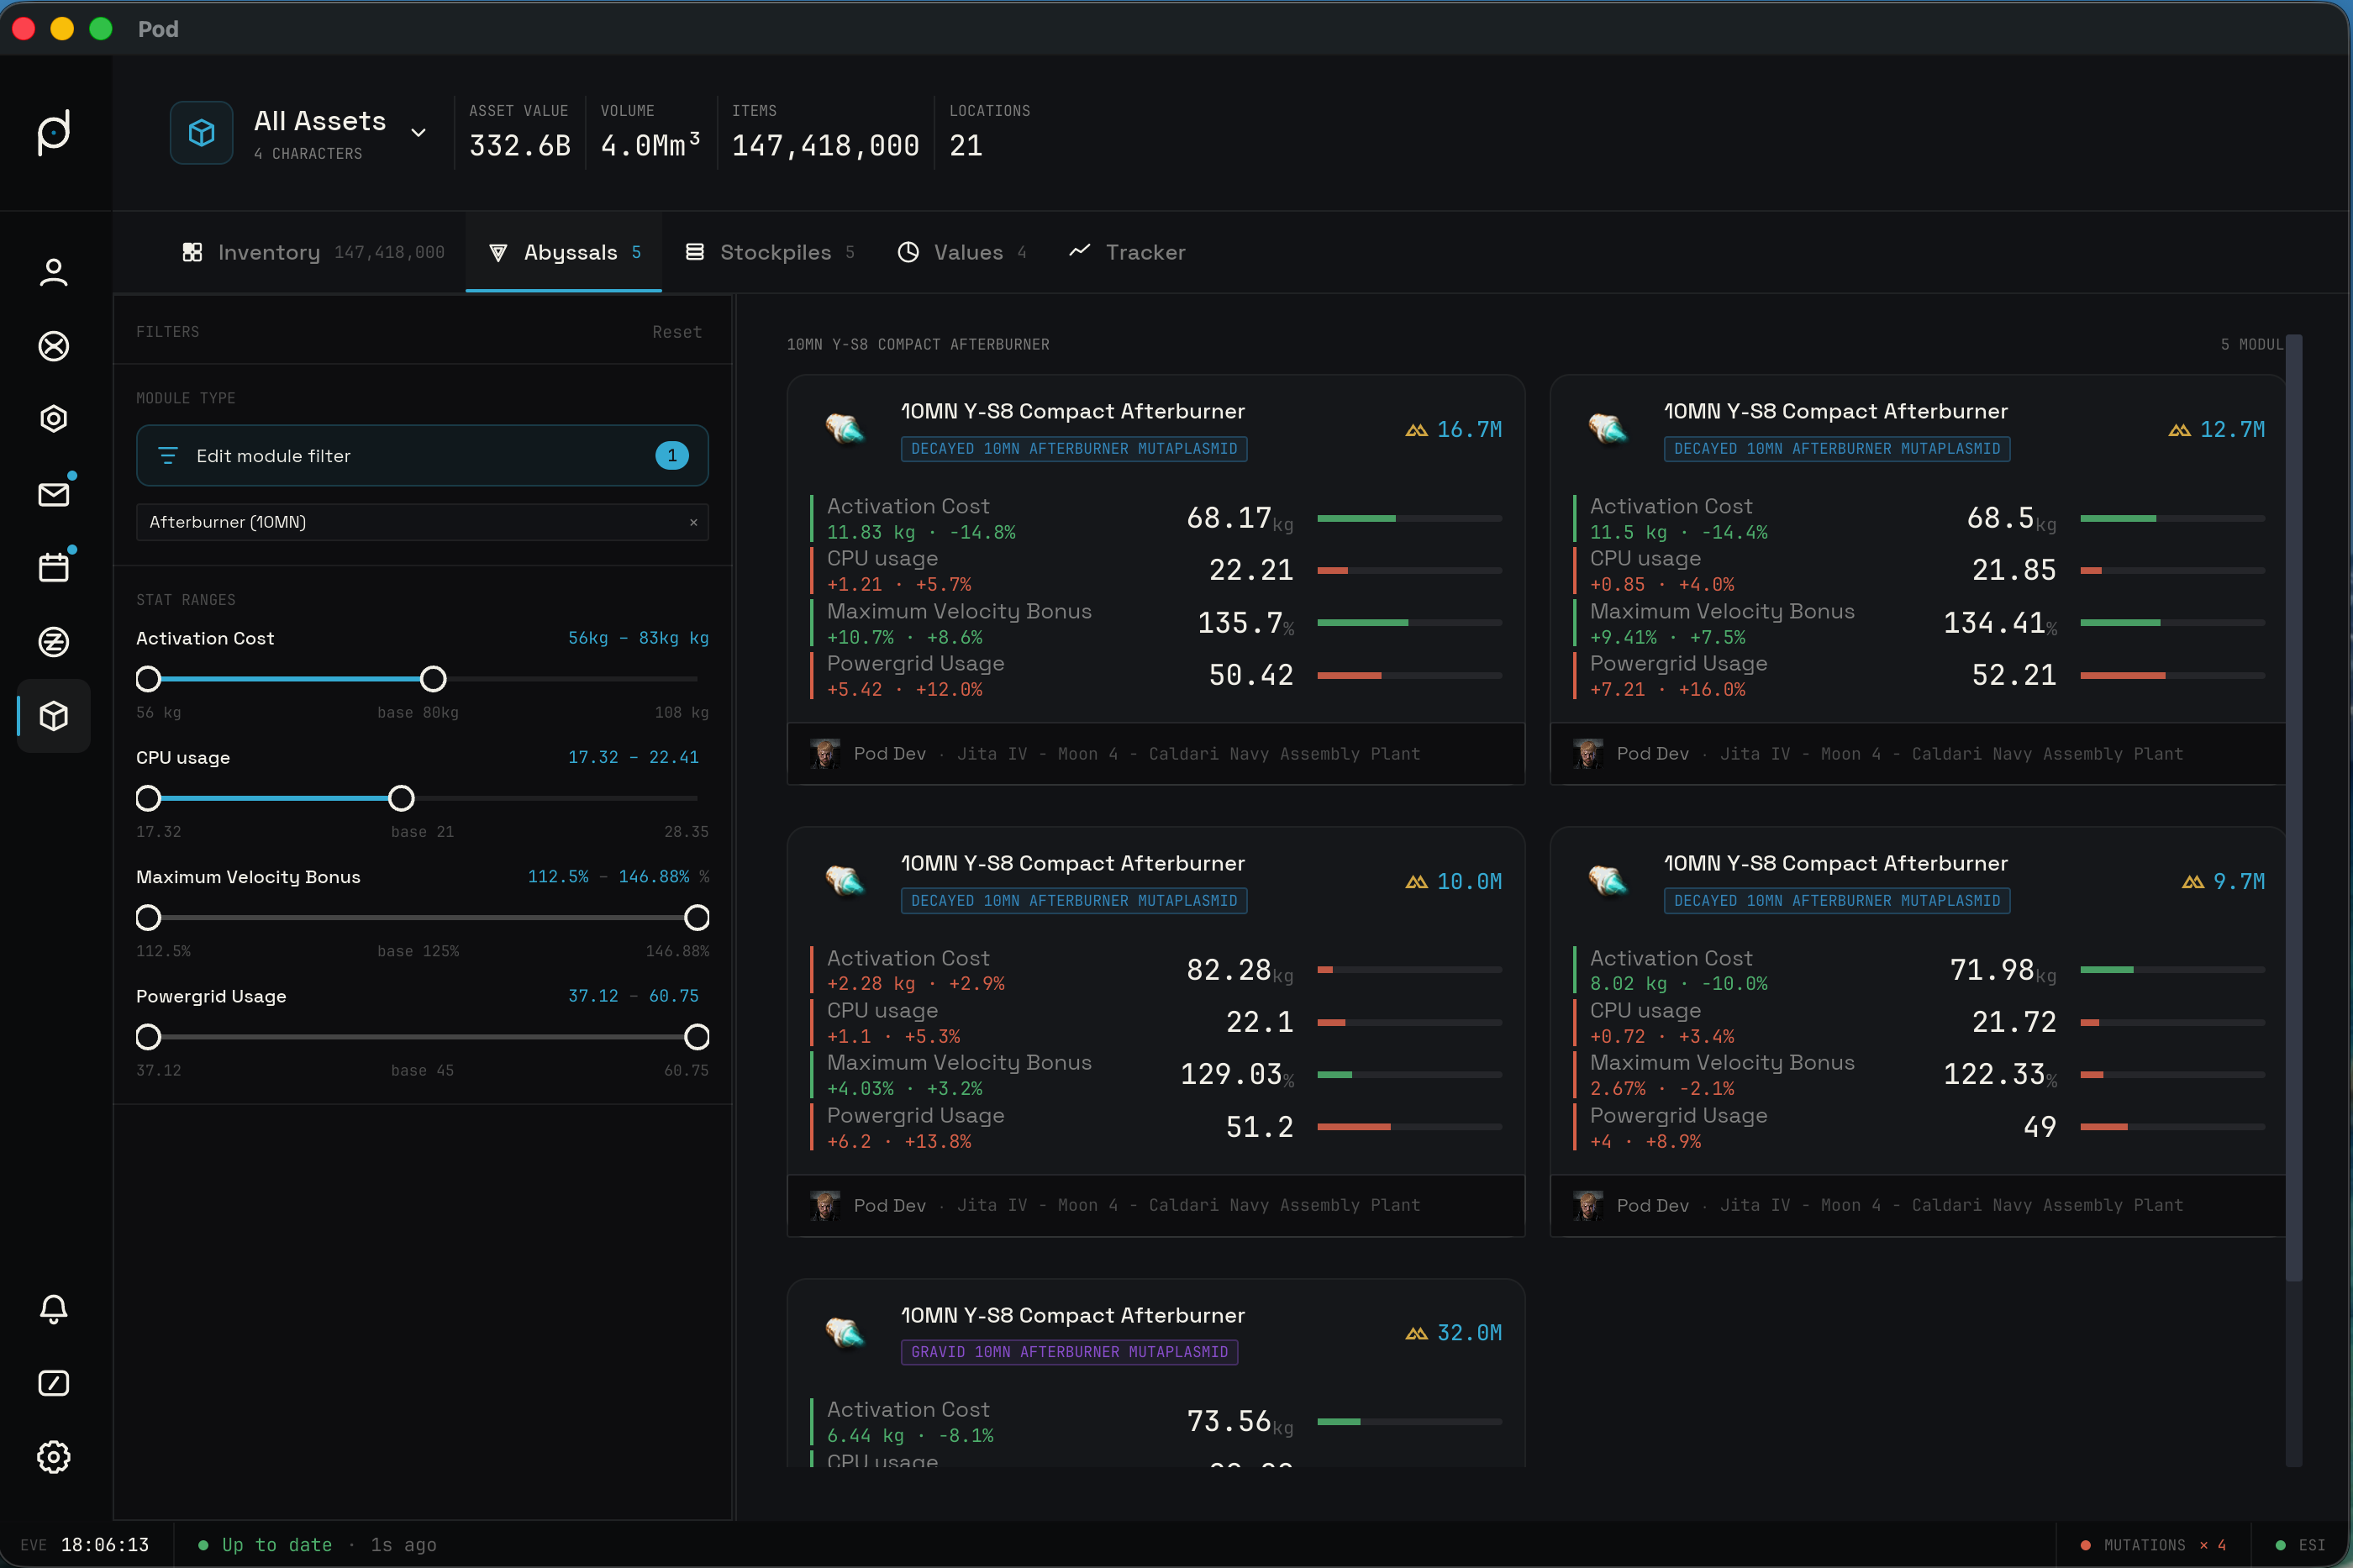Screen dimensions: 2353x1568
Task: Click the afterburner icon on the 12.7M card
Action: [x=1608, y=429]
